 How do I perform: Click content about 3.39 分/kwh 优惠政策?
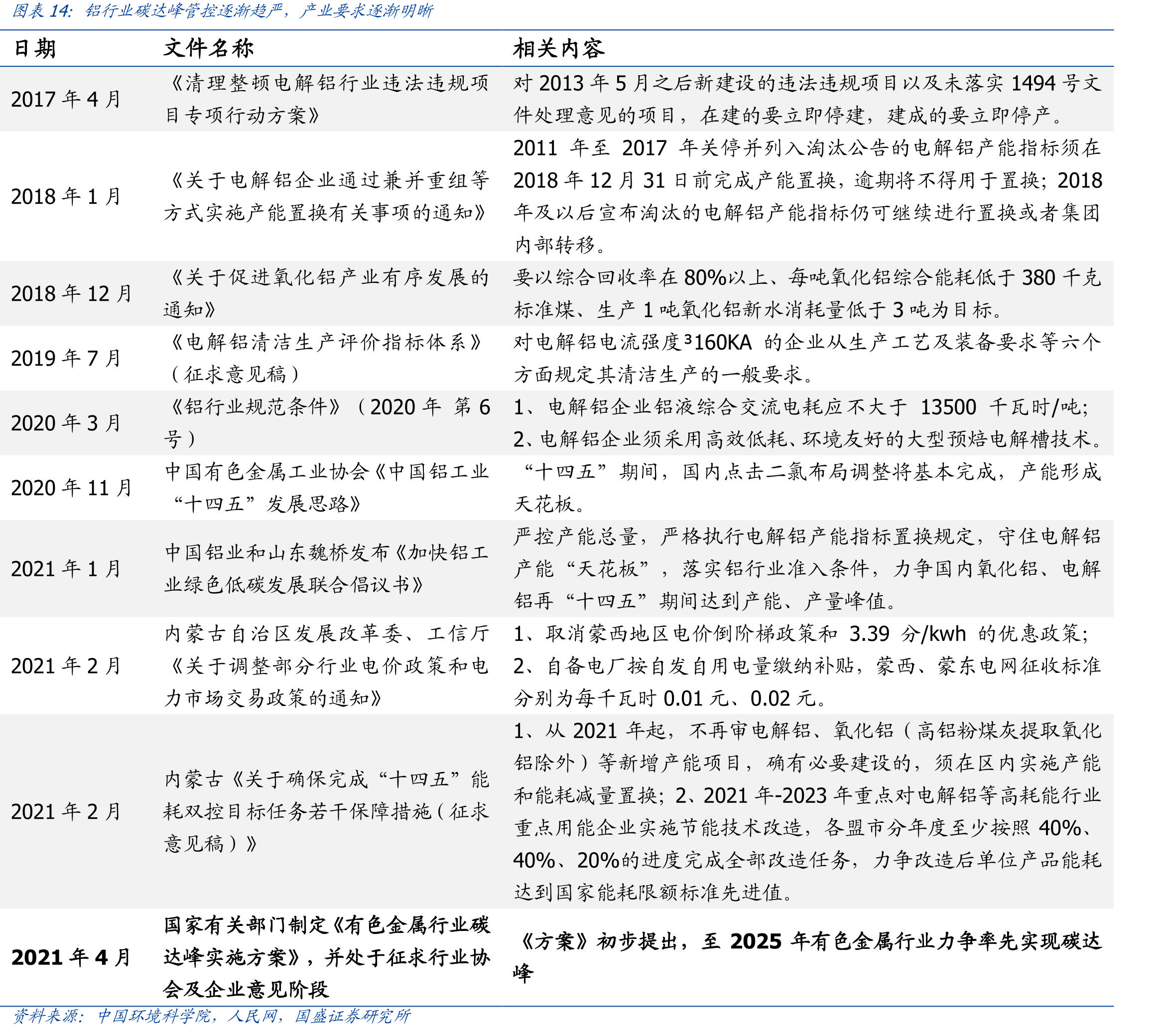click(x=807, y=665)
